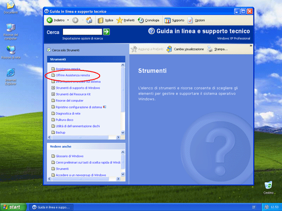This screenshot has width=282, height=211.
Task: Select Internet Explorer desktop icon
Action: 11,77
